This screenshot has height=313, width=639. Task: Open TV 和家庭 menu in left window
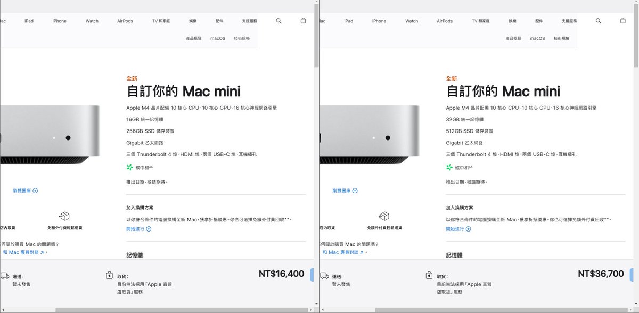point(161,21)
